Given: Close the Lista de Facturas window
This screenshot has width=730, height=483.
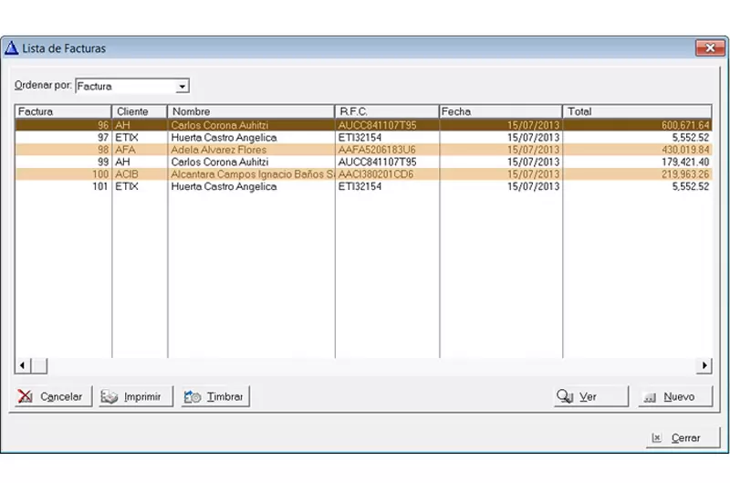Looking at the screenshot, I should (709, 47).
